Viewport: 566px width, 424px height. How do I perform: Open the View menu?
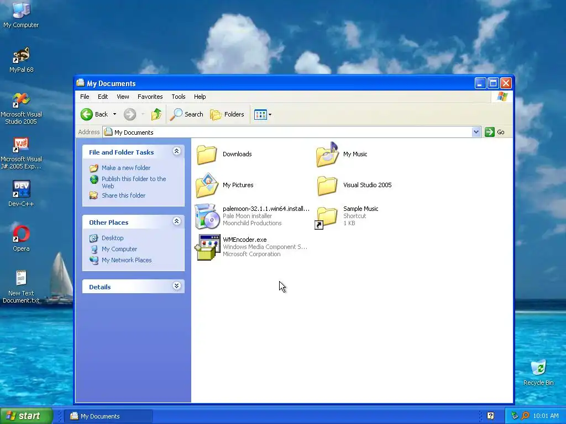123,97
